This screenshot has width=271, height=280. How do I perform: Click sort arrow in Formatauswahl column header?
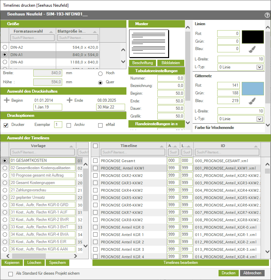point(51,32)
